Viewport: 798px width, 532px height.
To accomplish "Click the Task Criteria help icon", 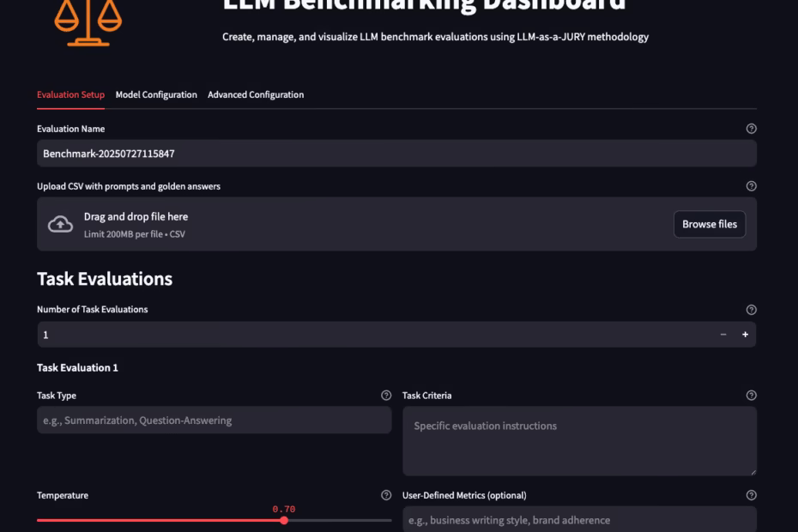I will click(x=751, y=396).
